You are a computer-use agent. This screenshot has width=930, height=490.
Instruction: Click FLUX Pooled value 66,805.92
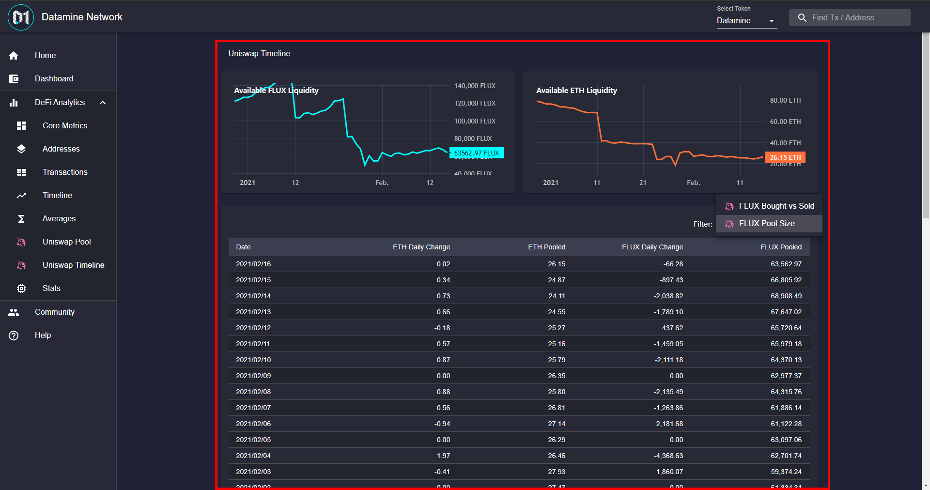786,280
